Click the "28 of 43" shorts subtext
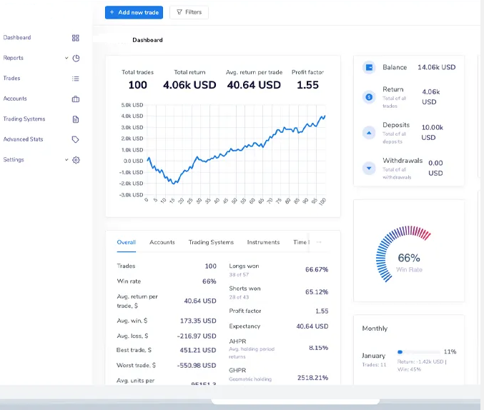Screen dimensions: 484x410 click(x=239, y=297)
